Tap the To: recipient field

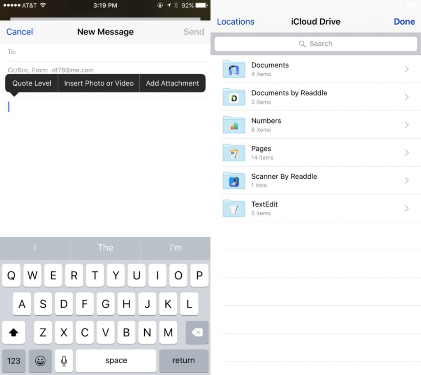(105, 52)
